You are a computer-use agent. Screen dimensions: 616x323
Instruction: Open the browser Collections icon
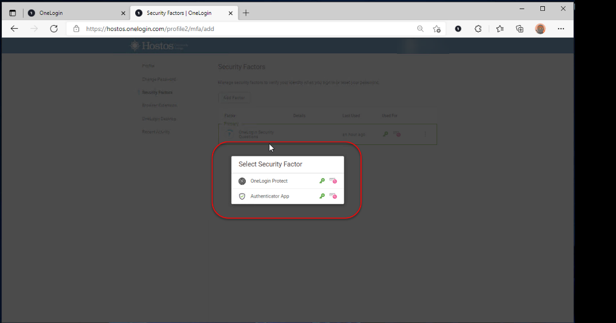pyautogui.click(x=520, y=29)
